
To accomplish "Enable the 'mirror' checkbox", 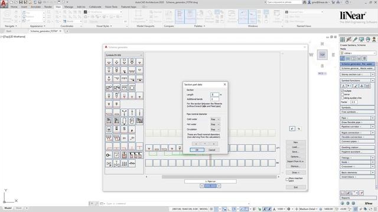I will click(x=343, y=94).
